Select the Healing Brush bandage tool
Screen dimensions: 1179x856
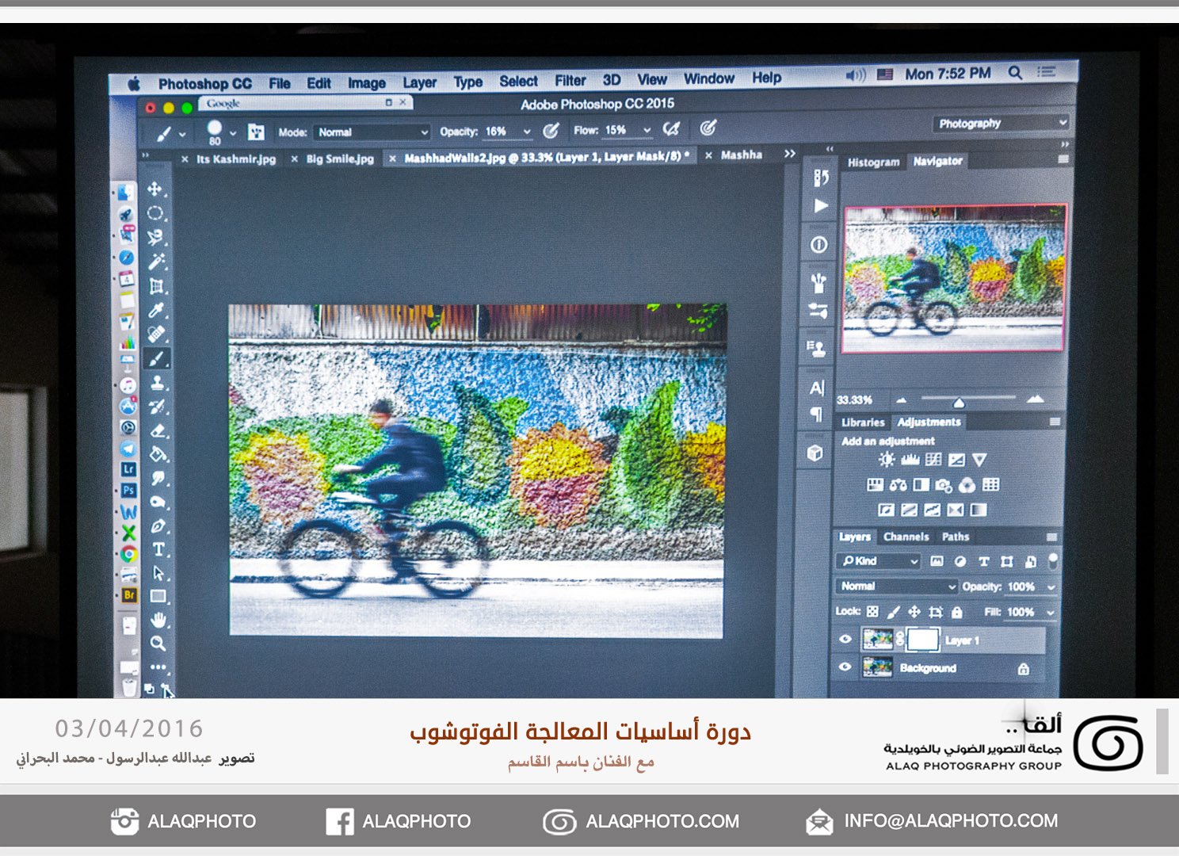157,334
